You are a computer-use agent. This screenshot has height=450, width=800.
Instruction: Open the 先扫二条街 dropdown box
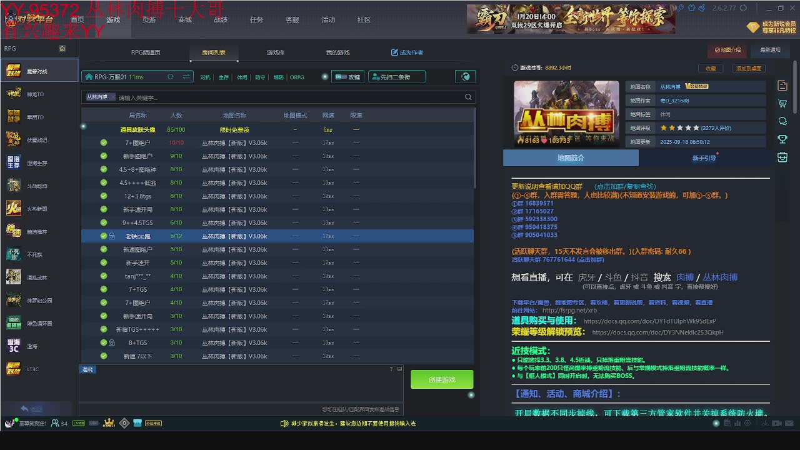[396, 77]
